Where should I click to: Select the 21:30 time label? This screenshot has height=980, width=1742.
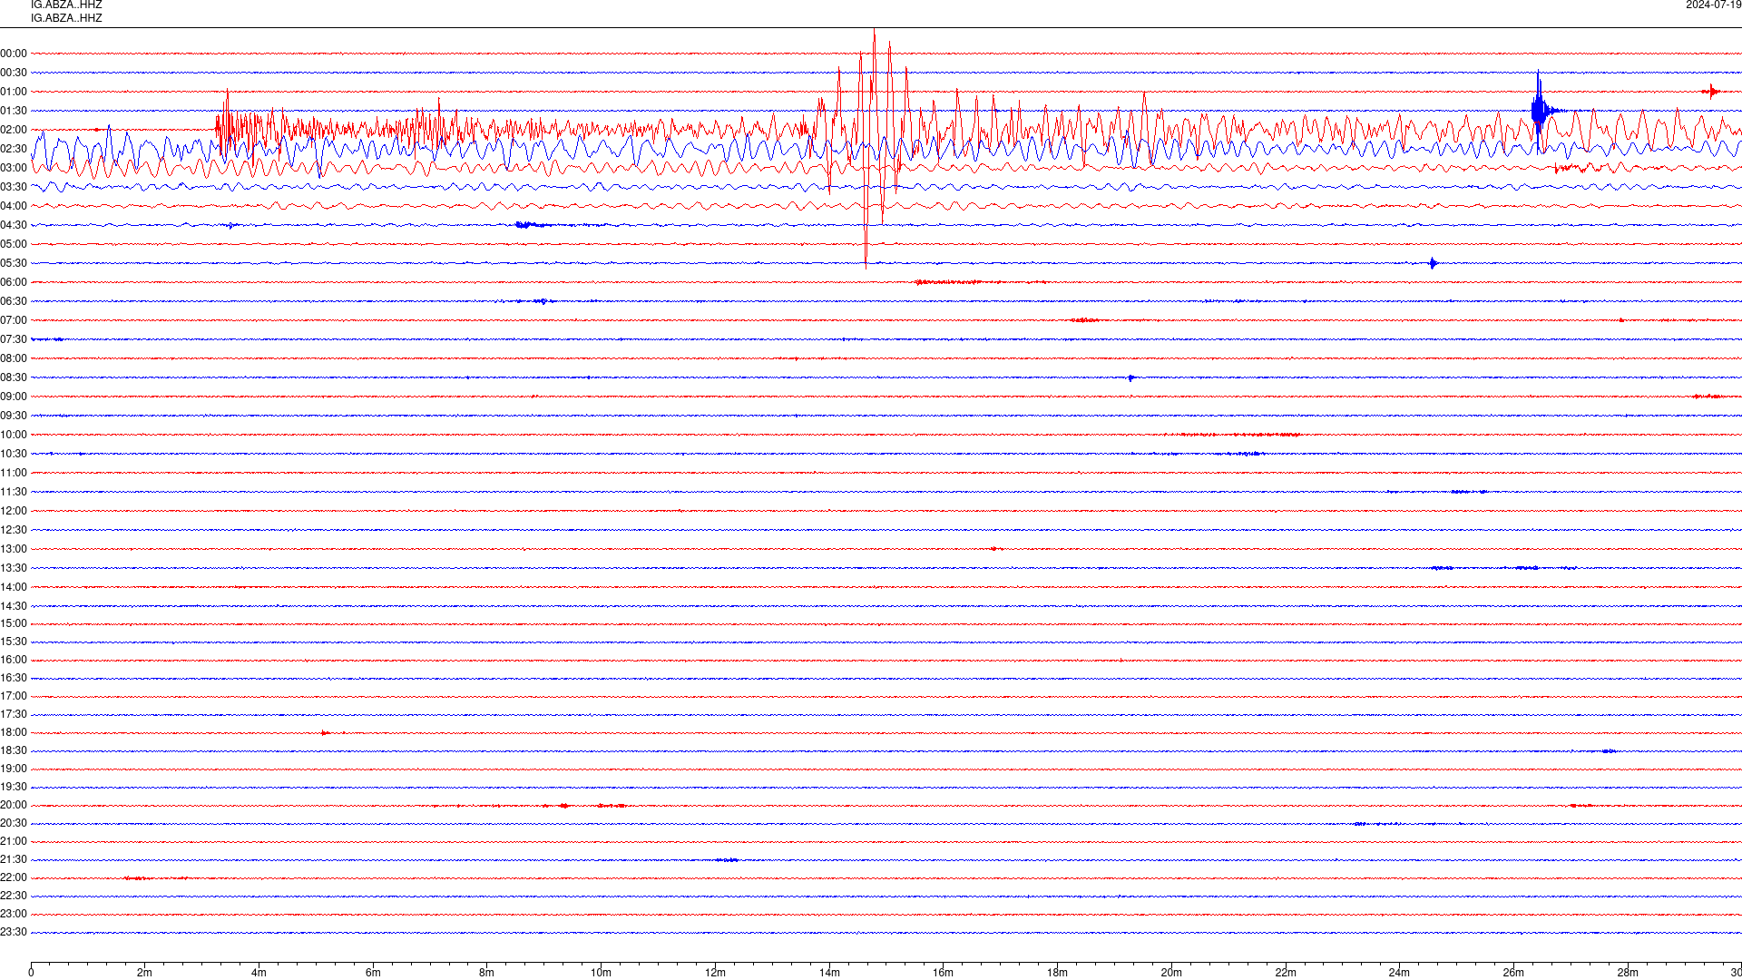(x=14, y=859)
